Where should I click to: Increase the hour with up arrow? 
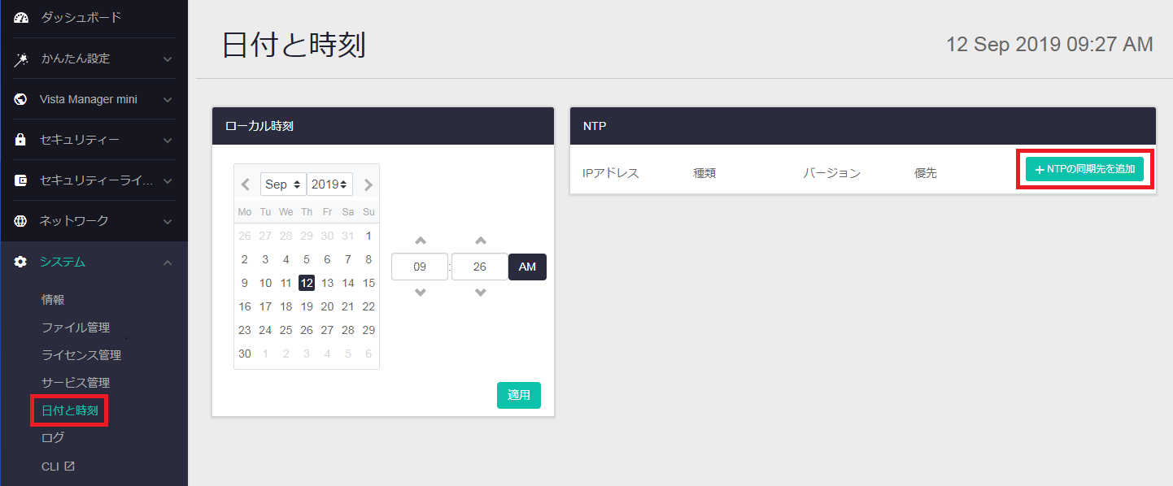[x=420, y=241]
